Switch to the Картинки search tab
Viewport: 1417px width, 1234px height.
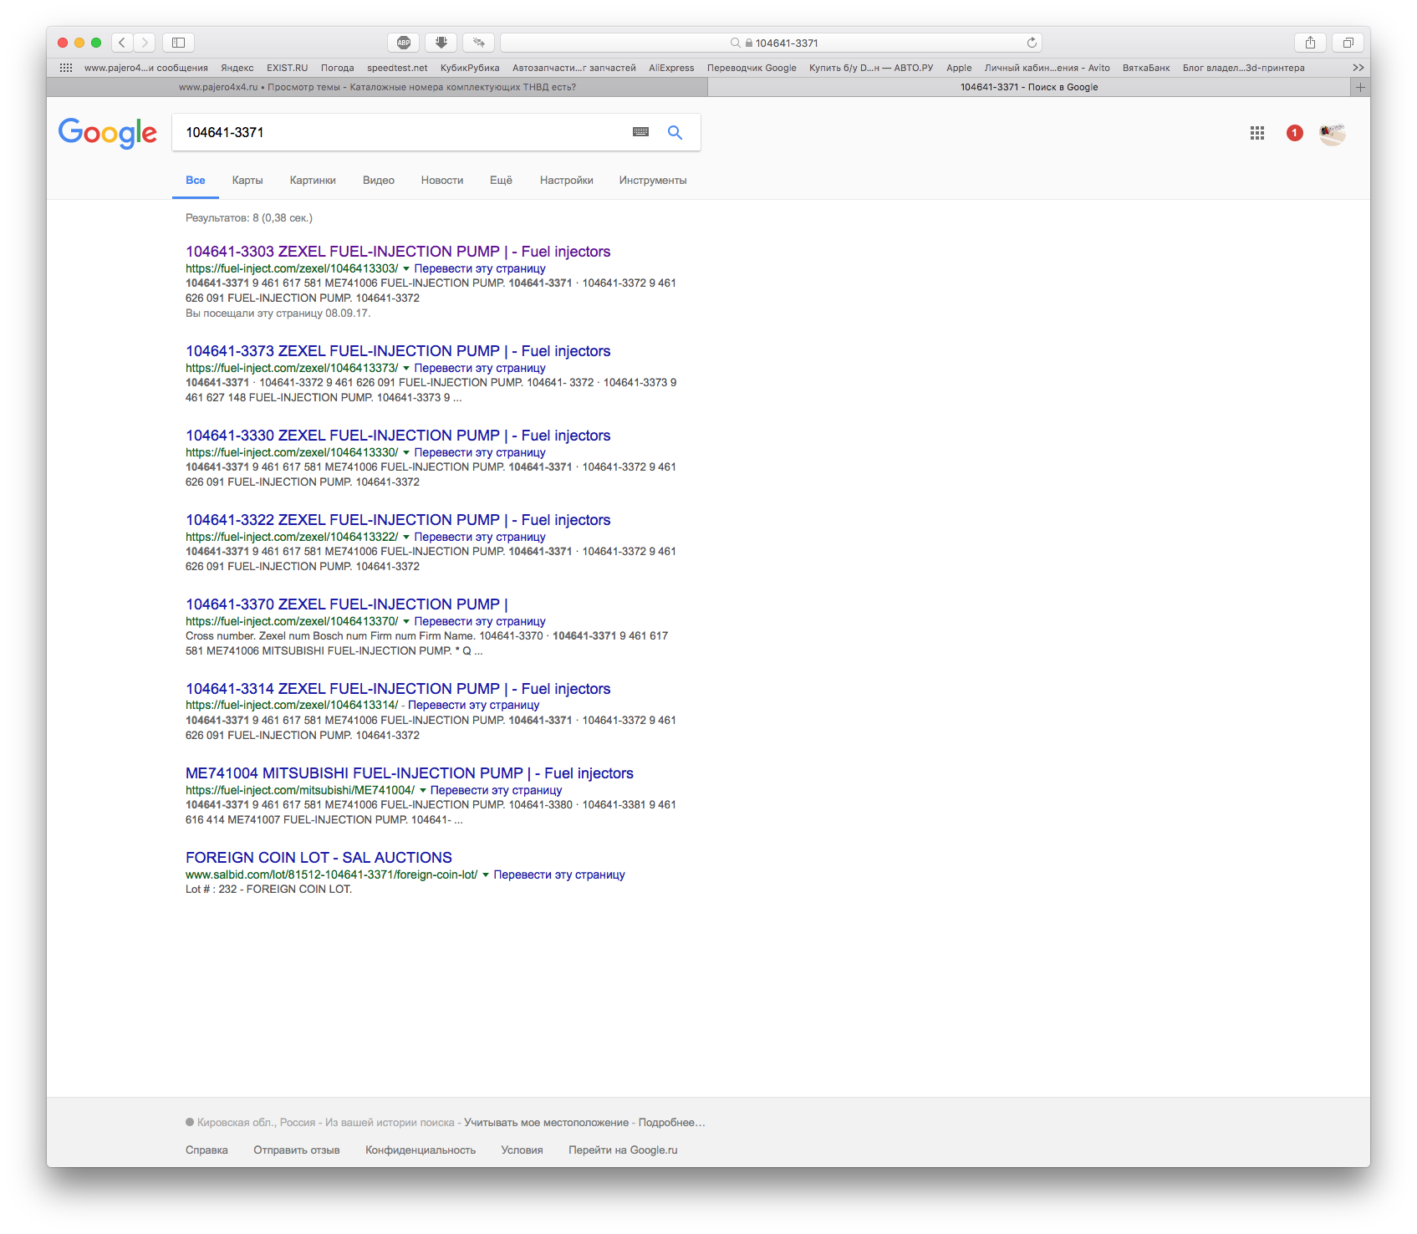coord(313,181)
